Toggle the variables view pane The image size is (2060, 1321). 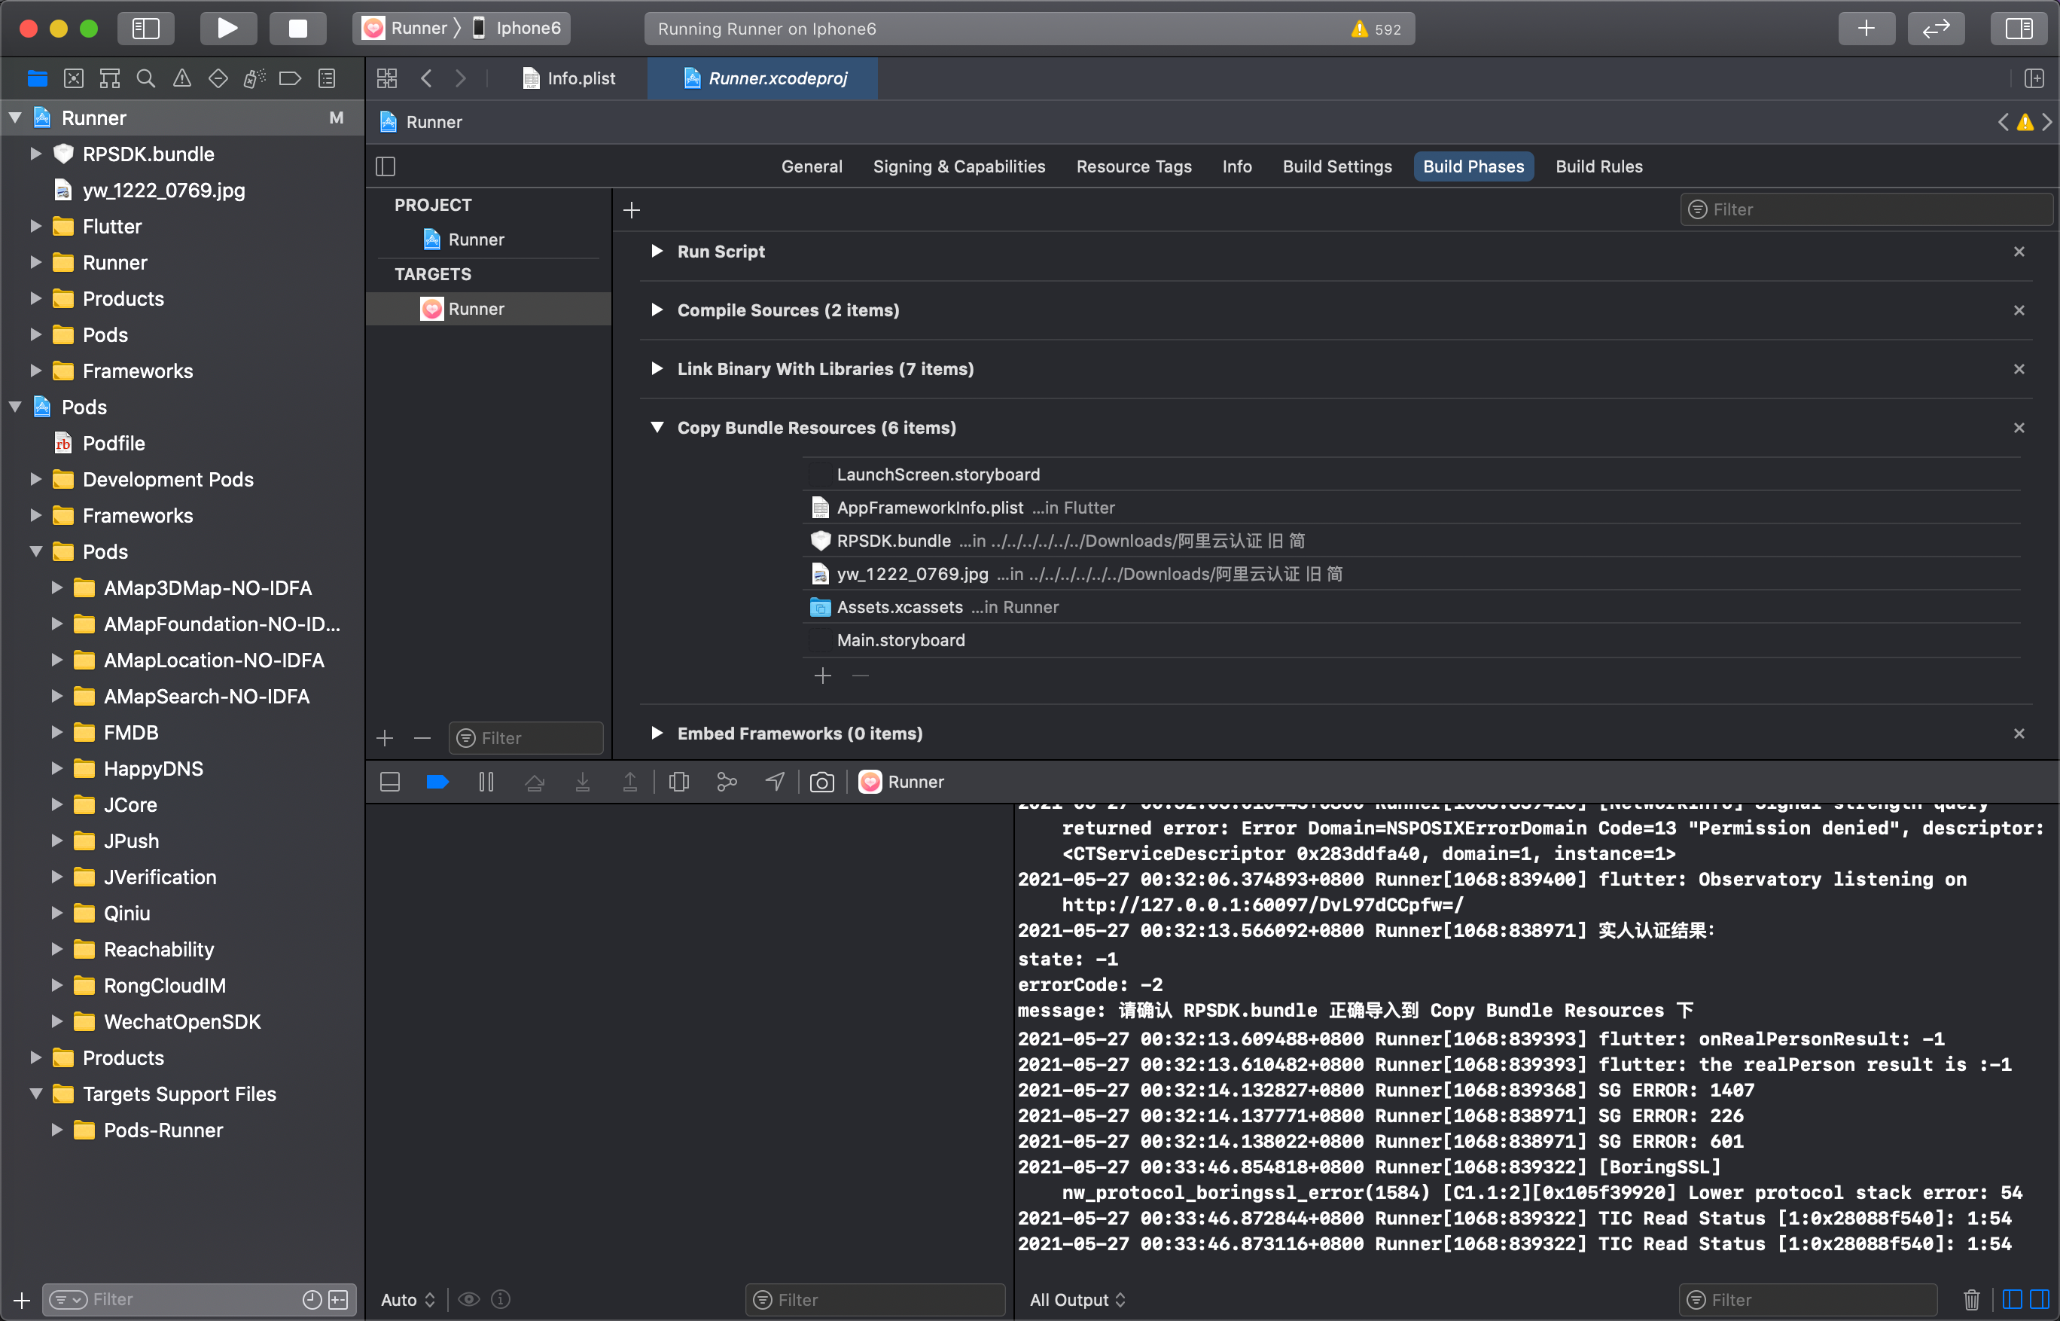(x=2012, y=1300)
